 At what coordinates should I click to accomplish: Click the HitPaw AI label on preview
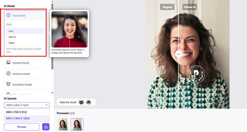(190, 7)
